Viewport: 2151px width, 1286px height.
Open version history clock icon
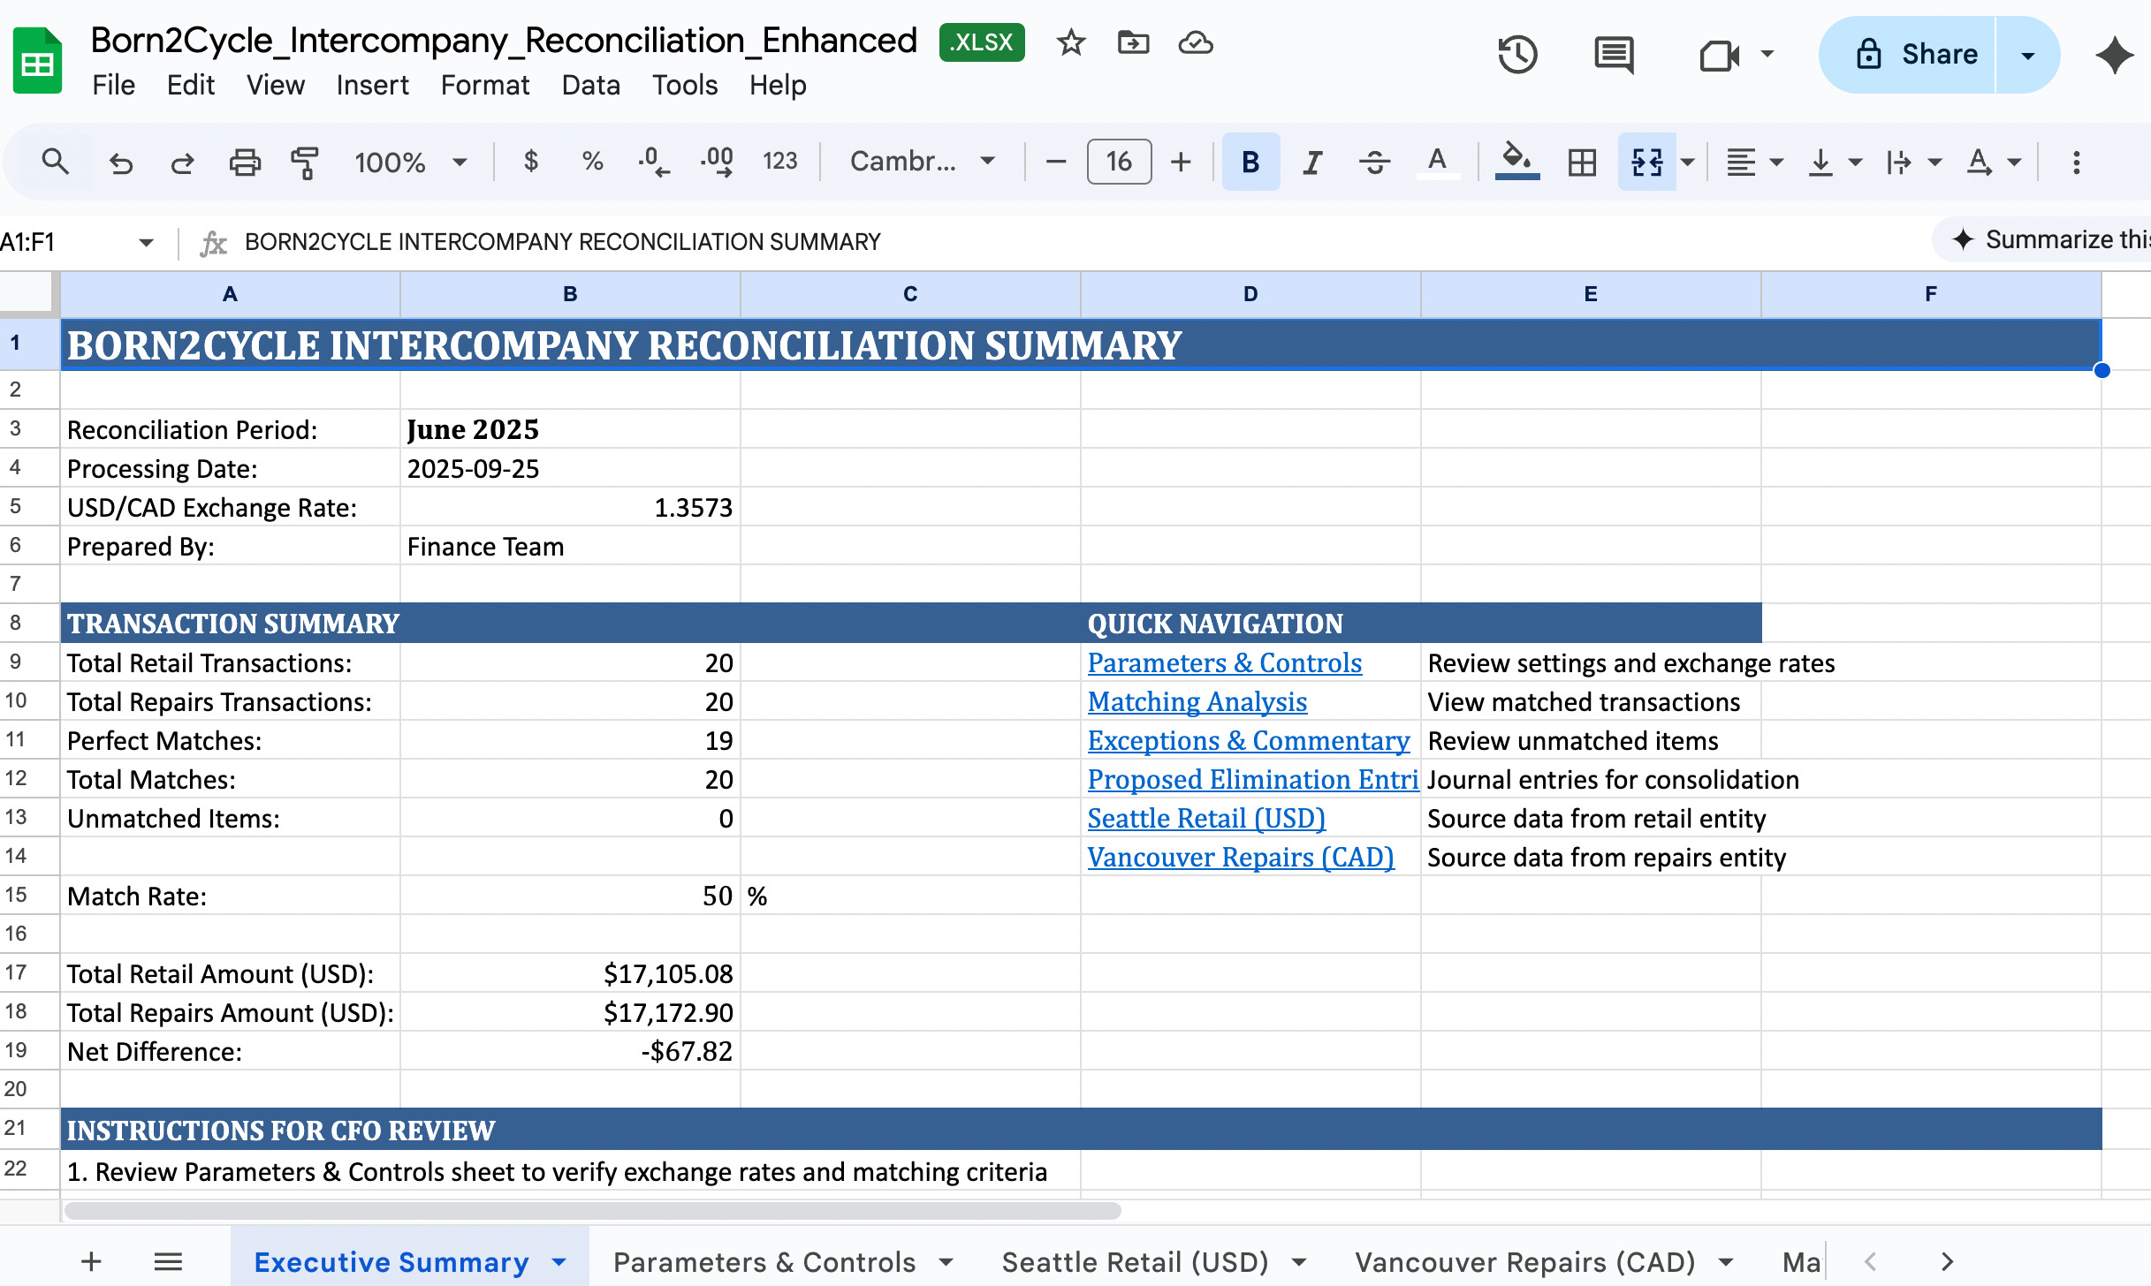[1517, 55]
